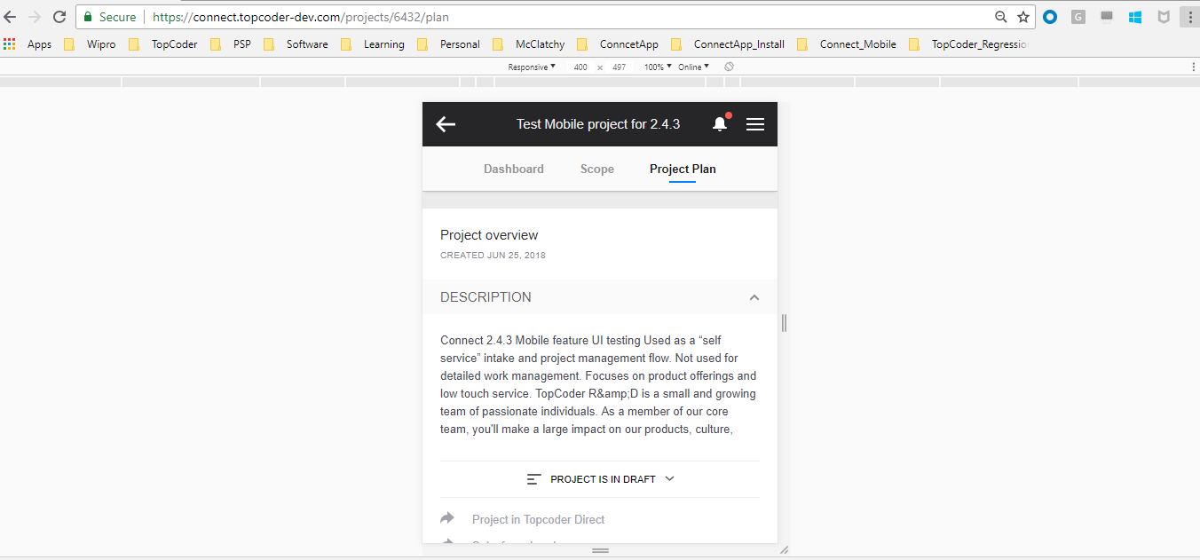
Task: Open Project in Topcoder Direct link
Action: (538, 519)
